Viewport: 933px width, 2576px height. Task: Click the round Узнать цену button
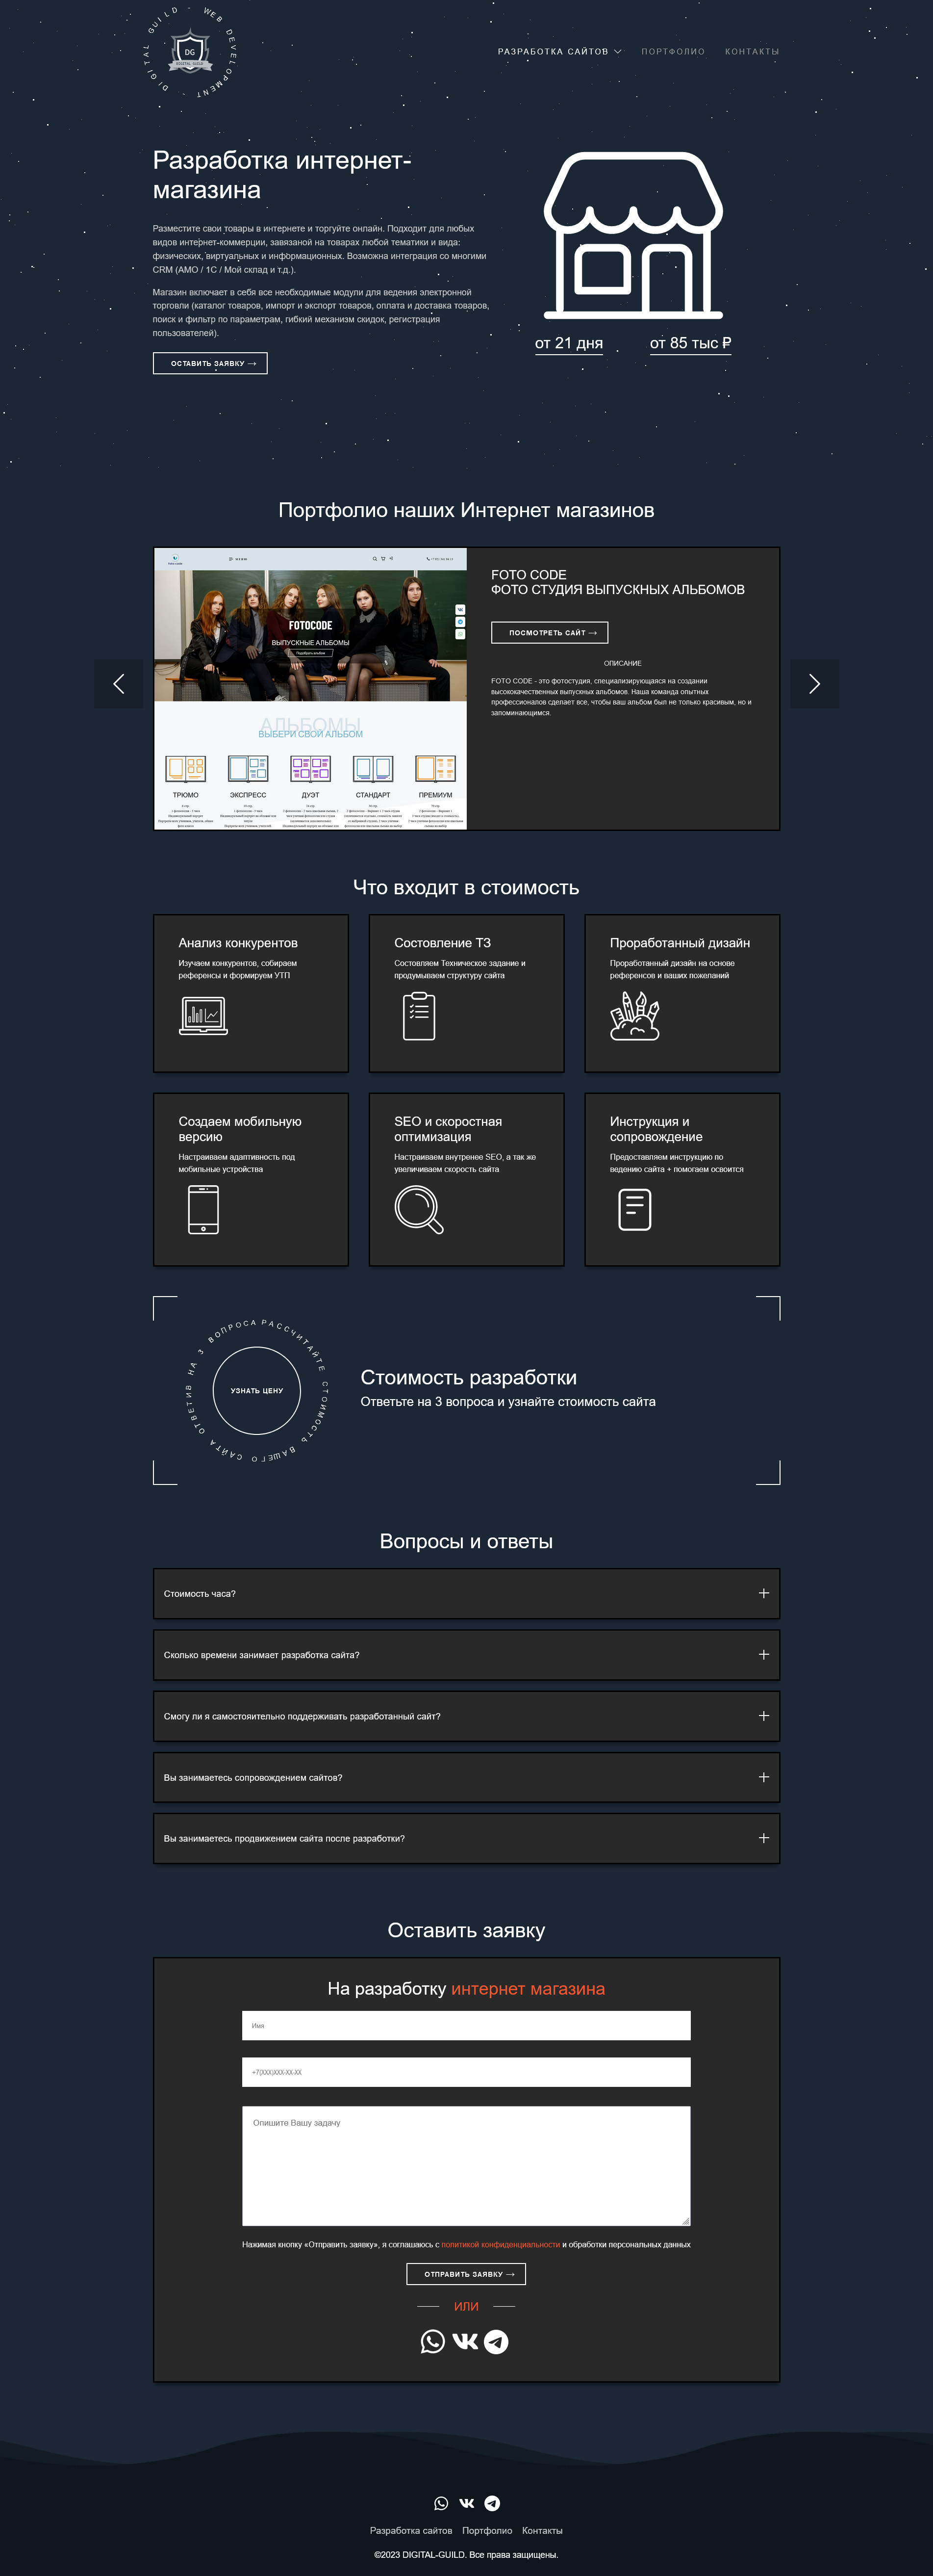pos(257,1390)
